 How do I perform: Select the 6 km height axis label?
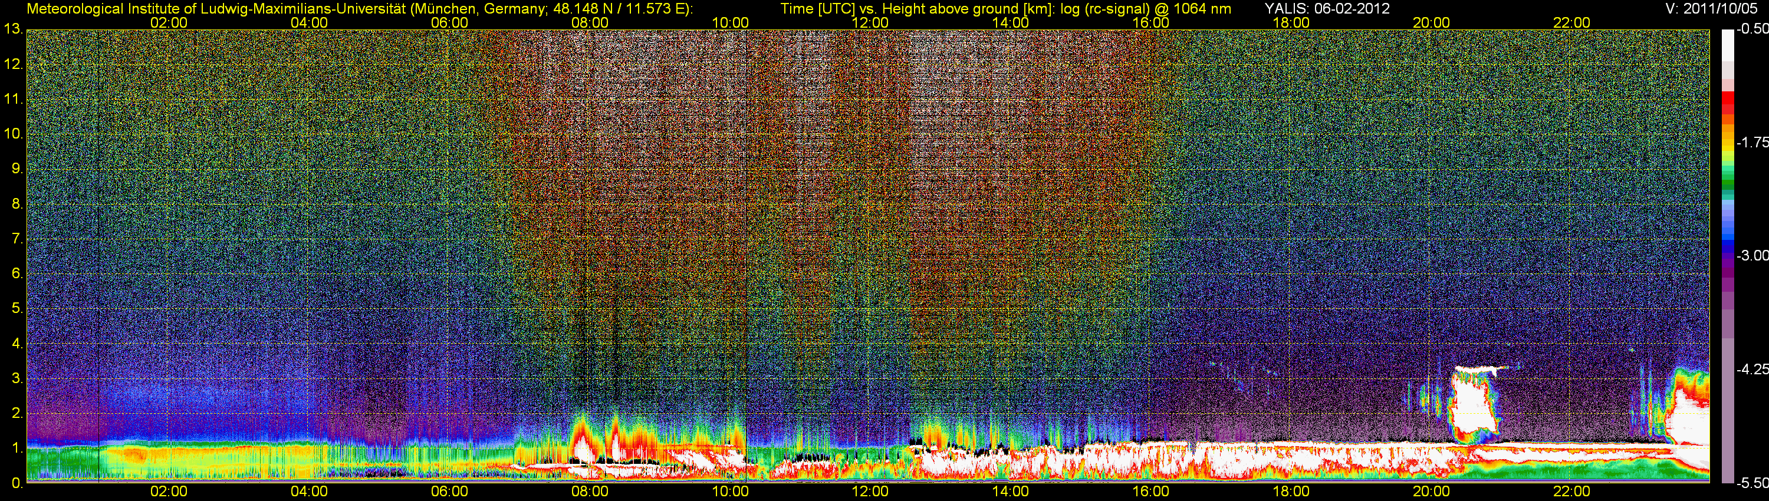click(17, 274)
